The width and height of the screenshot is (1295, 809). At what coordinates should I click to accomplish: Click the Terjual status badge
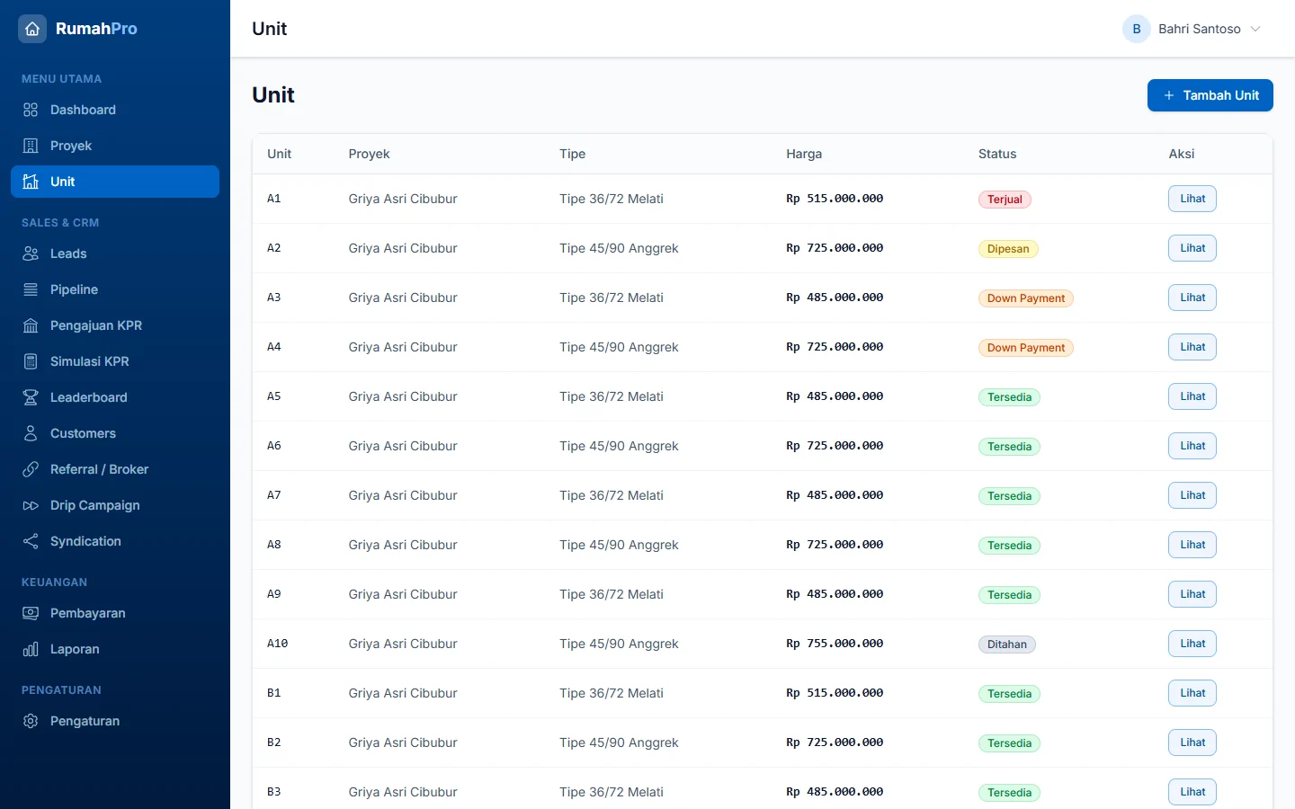(x=1005, y=200)
